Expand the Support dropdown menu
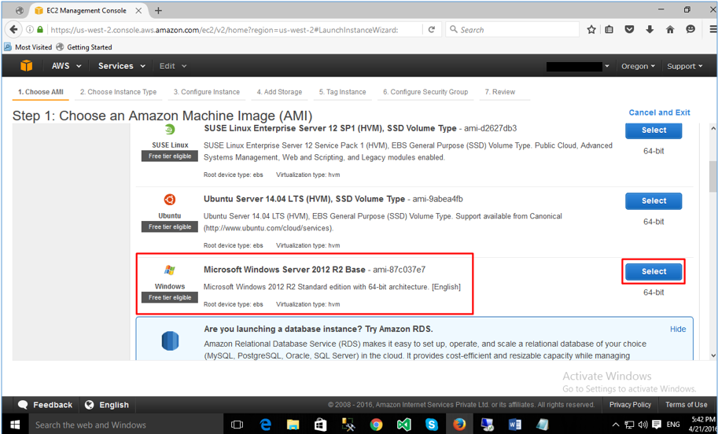The image size is (718, 434). click(684, 66)
